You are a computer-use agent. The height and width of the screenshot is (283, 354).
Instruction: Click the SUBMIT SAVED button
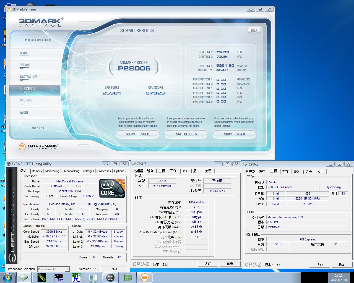(x=235, y=134)
